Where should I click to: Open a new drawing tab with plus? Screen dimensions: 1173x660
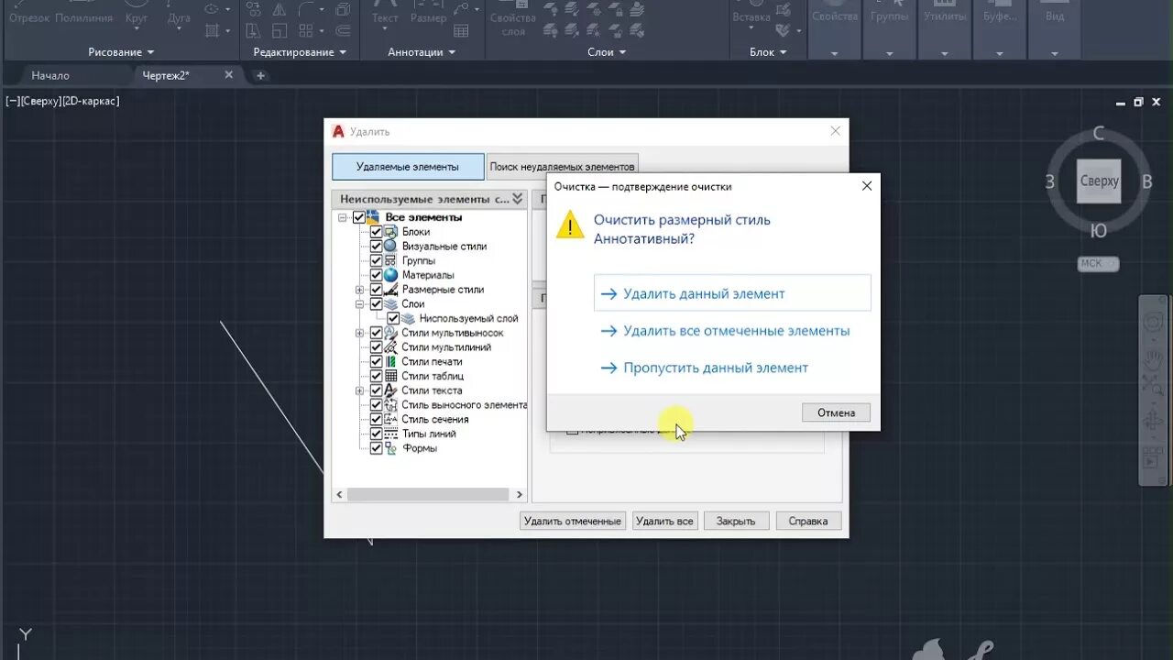[x=260, y=75]
